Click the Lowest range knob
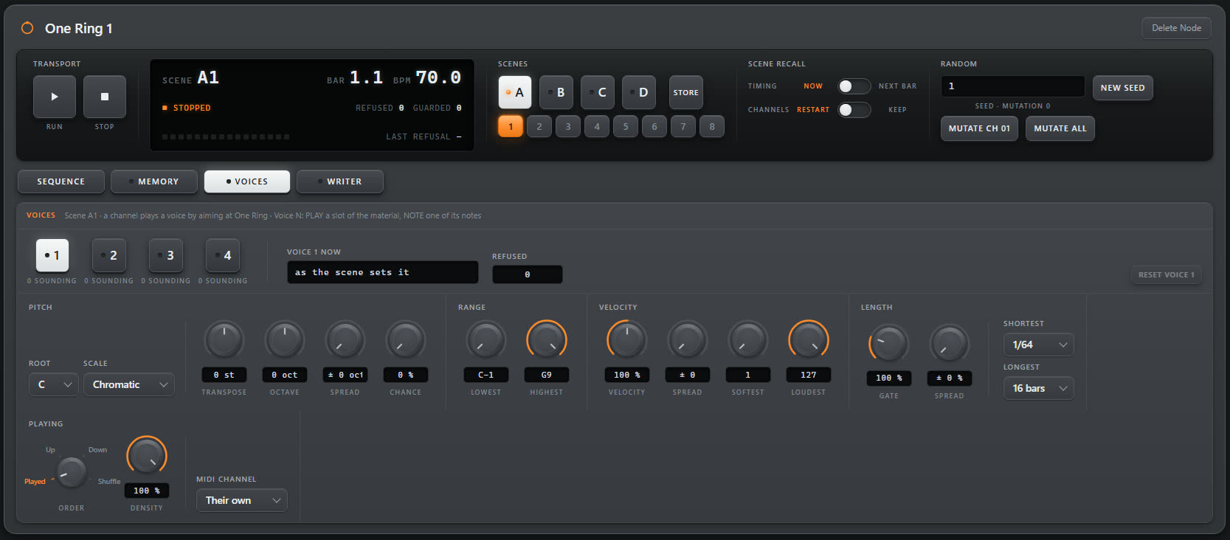1230x540 pixels. click(x=486, y=340)
